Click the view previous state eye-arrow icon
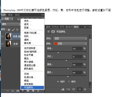 tap(68, 89)
